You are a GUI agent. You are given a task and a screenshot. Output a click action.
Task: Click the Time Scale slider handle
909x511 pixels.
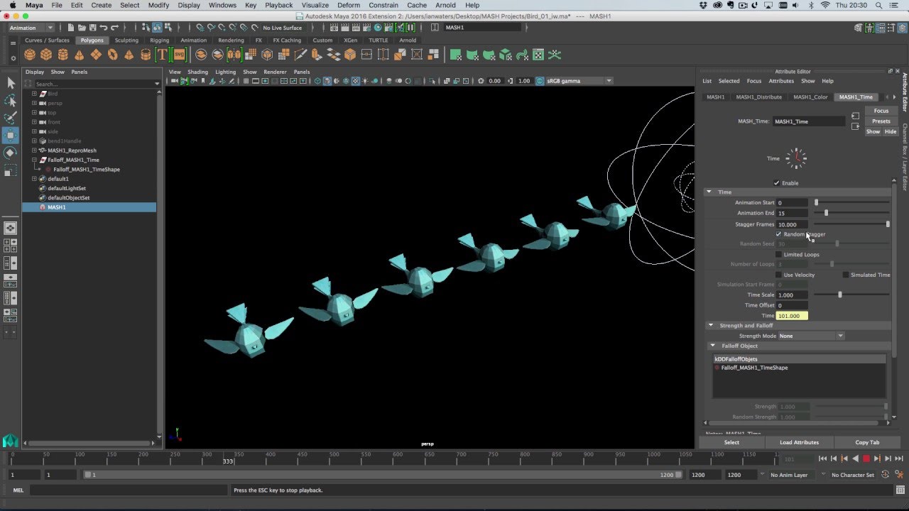click(x=839, y=295)
